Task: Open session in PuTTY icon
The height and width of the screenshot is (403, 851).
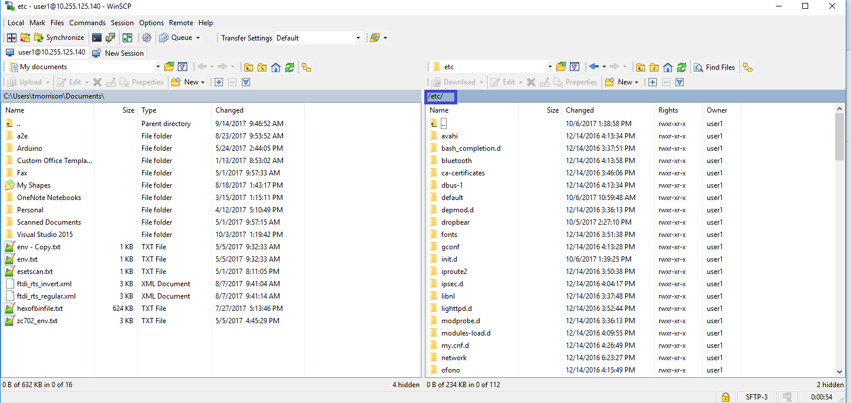Action: (x=110, y=38)
